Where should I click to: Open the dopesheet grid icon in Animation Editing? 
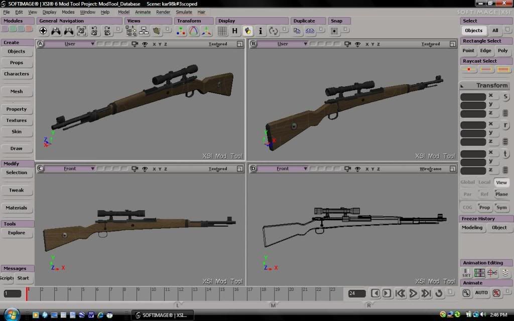[479, 273]
